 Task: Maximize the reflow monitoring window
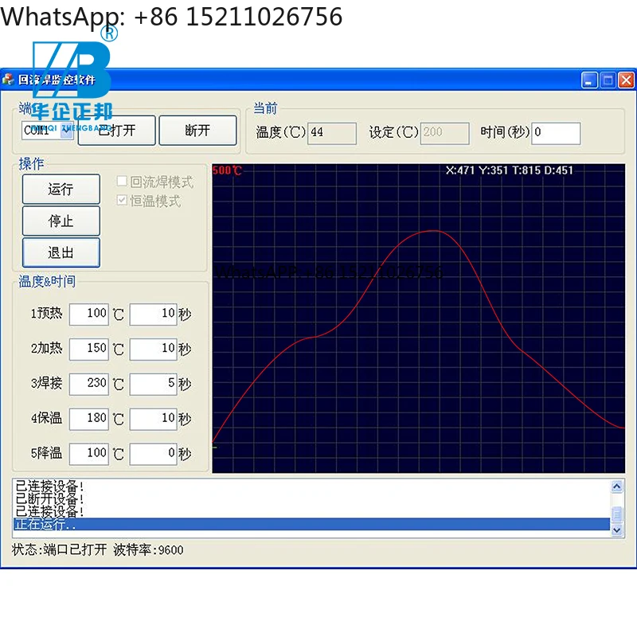[x=608, y=80]
